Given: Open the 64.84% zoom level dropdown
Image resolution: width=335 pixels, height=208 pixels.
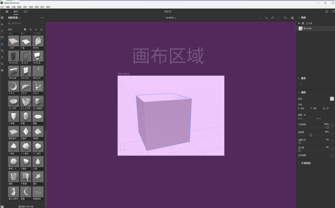Looking at the screenshot, I should click(x=171, y=18).
